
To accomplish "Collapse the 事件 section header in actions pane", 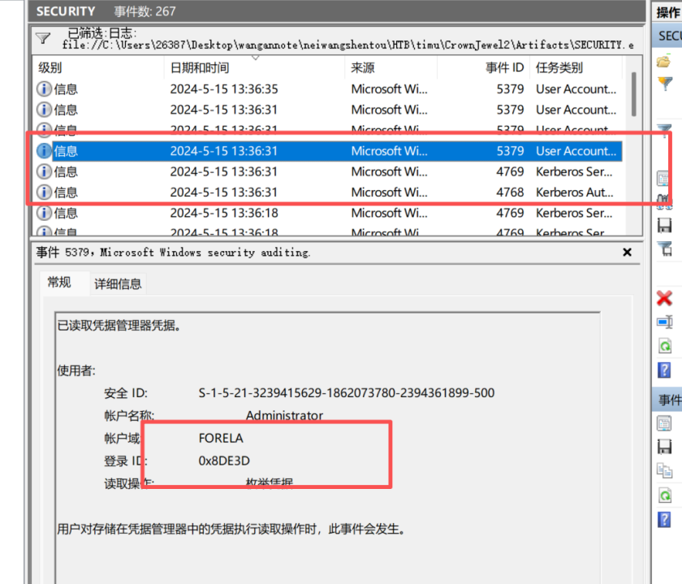I will coord(668,399).
